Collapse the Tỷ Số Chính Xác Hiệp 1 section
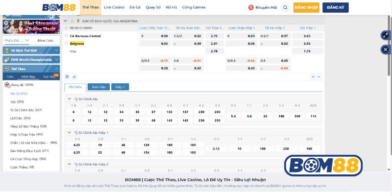Image resolution: width=392 pixels, height=196 pixels. click(69, 132)
